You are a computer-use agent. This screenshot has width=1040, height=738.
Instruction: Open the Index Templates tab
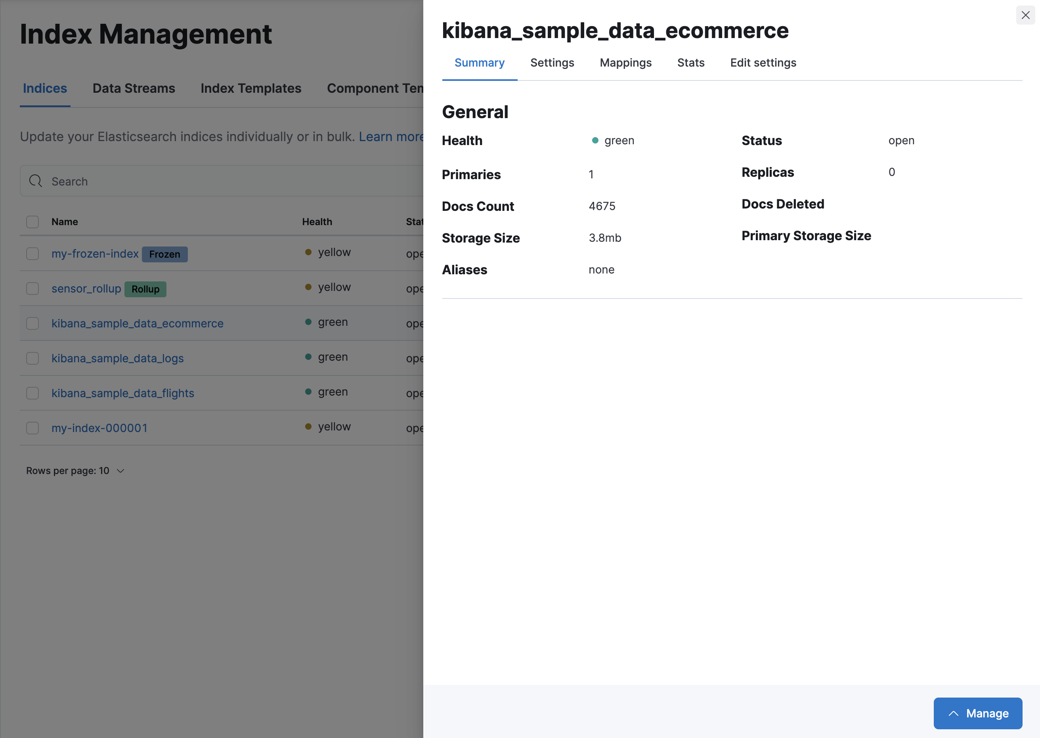point(250,88)
